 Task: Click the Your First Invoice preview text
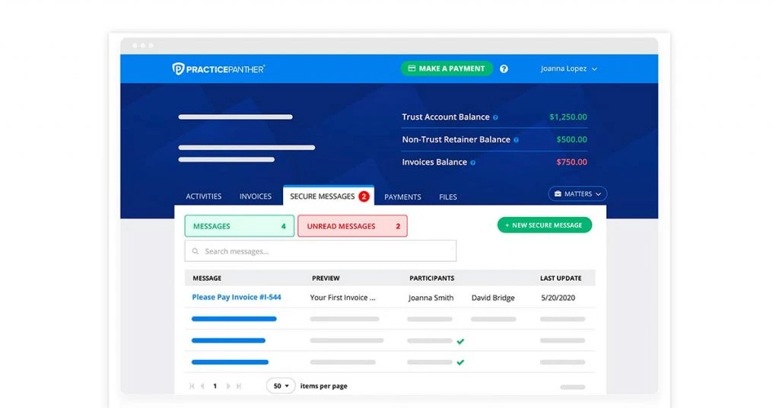point(343,298)
